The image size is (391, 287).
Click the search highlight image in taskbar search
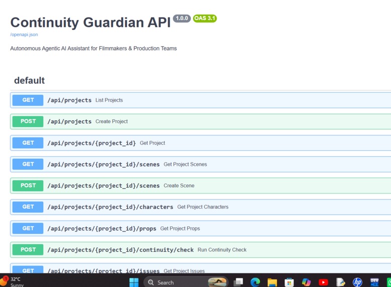pyautogui.click(x=217, y=282)
